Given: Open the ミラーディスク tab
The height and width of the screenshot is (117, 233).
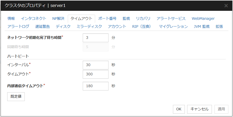Looking at the screenshot, I should coord(89,26).
